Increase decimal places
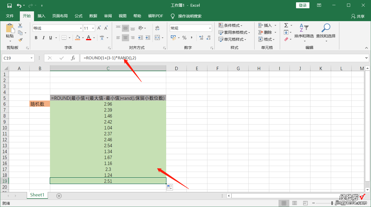The width and height of the screenshot is (371, 207). (201, 38)
